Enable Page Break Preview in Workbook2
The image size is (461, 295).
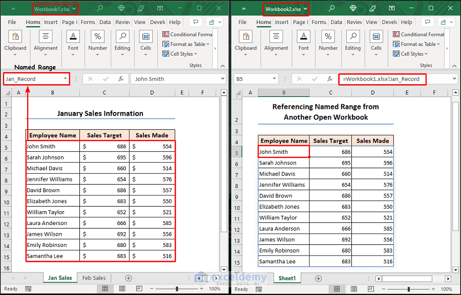point(370,289)
